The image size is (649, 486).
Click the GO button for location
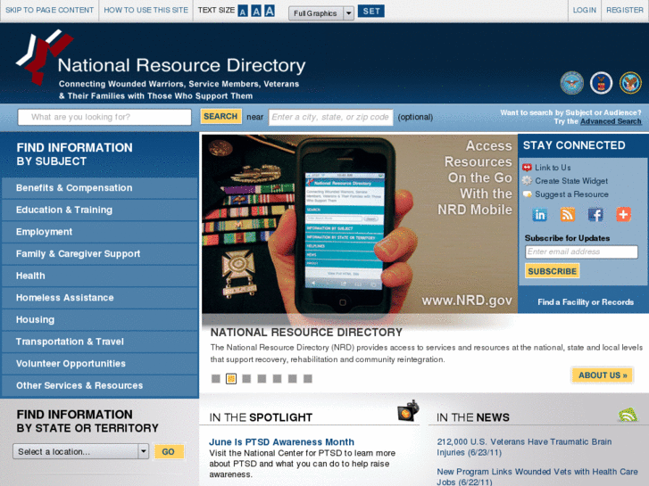click(168, 451)
